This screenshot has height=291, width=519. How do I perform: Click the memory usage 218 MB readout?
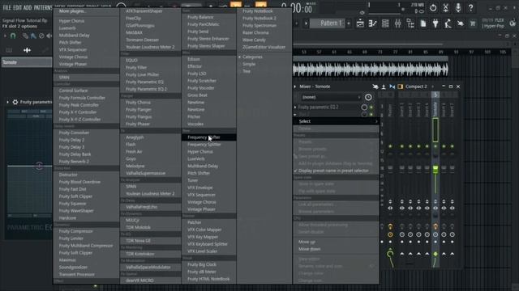click(x=417, y=6)
